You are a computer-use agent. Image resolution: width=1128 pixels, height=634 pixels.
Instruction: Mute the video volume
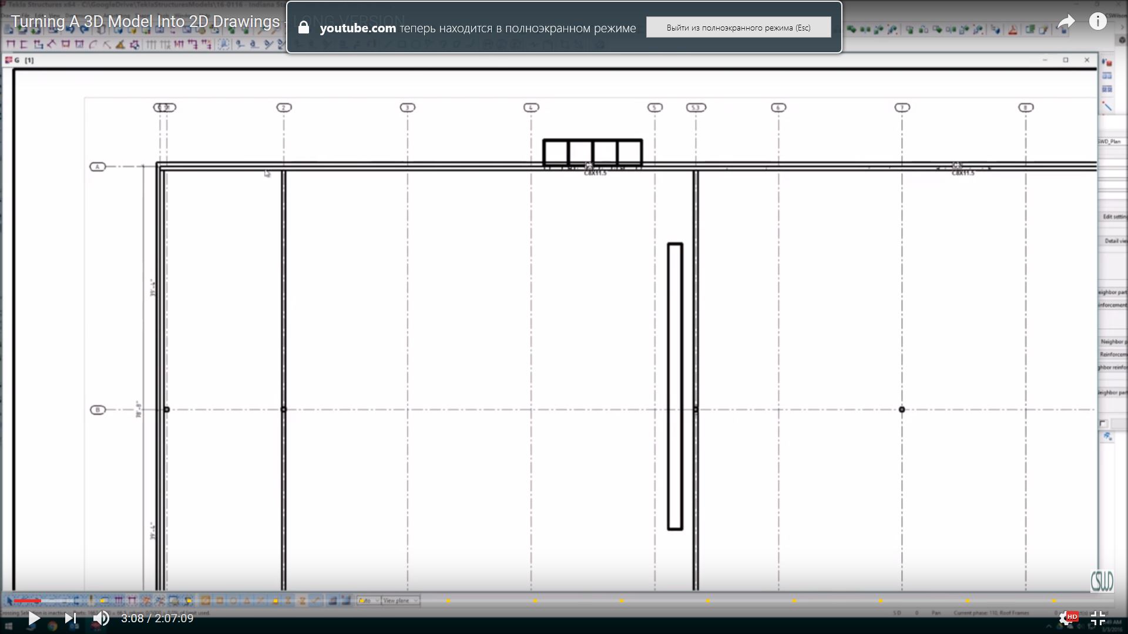click(101, 618)
